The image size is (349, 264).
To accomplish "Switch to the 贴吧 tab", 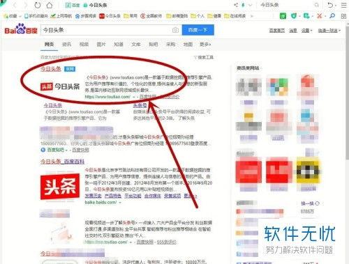I will pos(154,44).
